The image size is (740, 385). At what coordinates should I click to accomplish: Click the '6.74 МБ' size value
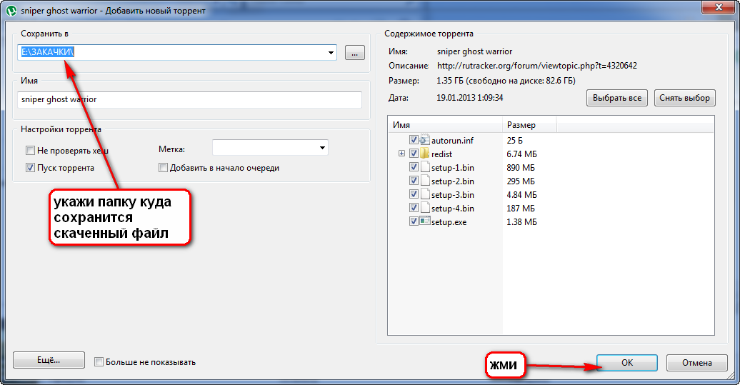(521, 154)
